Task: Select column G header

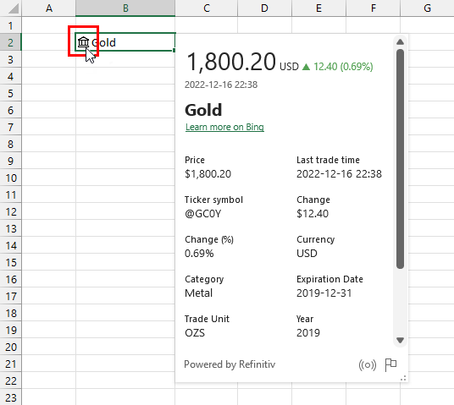Action: coord(428,8)
